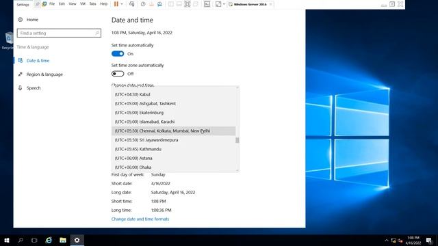The width and height of the screenshot is (438, 246).
Task: Select (UTC+05:00) Ashgabat, Tashkent time zone
Action: click(x=173, y=103)
